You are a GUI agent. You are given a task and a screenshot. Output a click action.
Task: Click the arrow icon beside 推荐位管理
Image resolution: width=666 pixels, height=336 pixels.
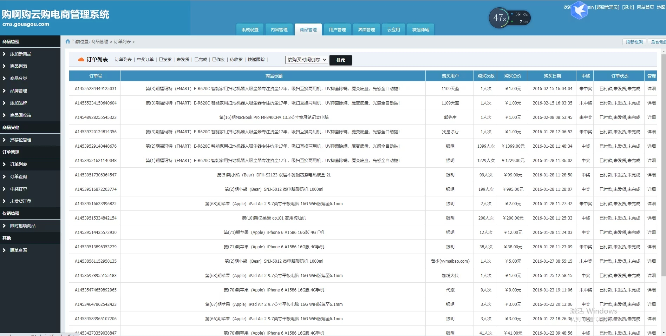[4, 140]
